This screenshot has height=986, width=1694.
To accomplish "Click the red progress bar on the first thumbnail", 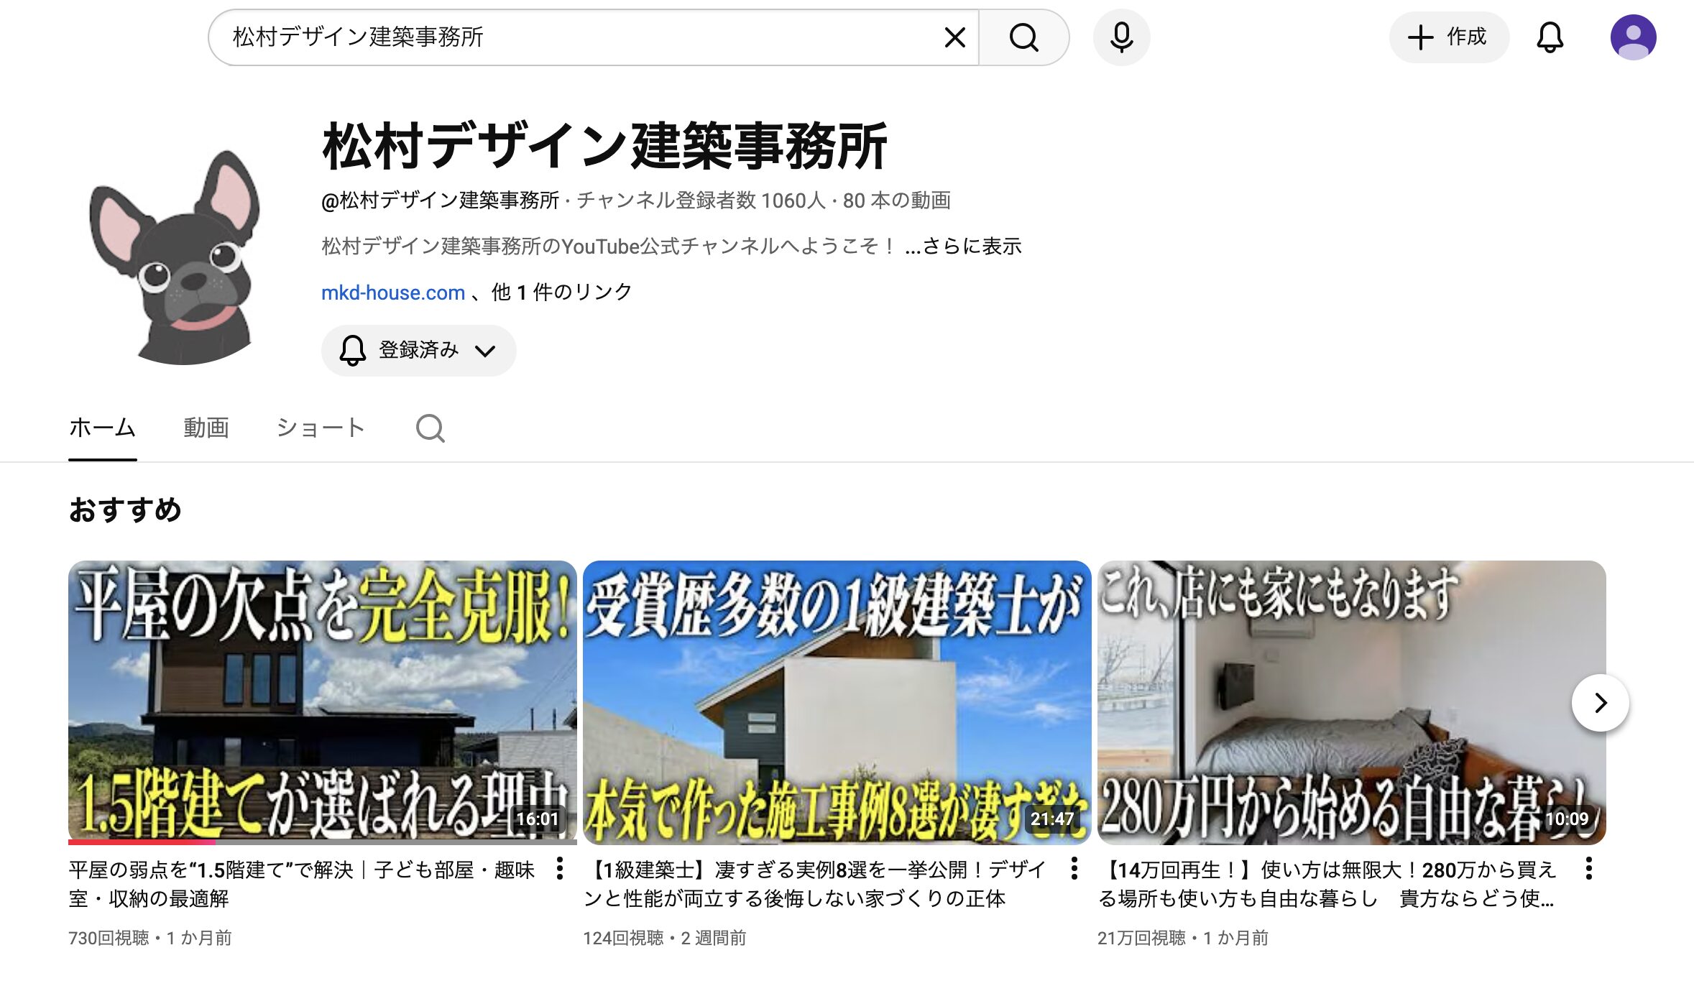I will click(142, 842).
